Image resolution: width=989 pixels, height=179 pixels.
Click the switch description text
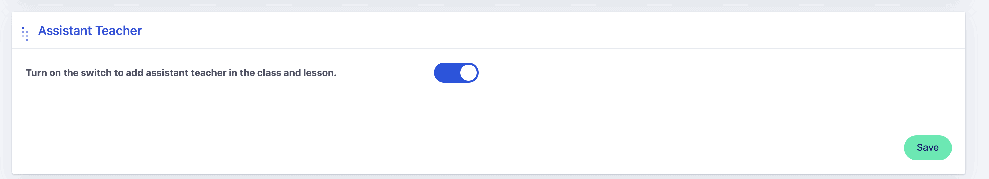(181, 73)
